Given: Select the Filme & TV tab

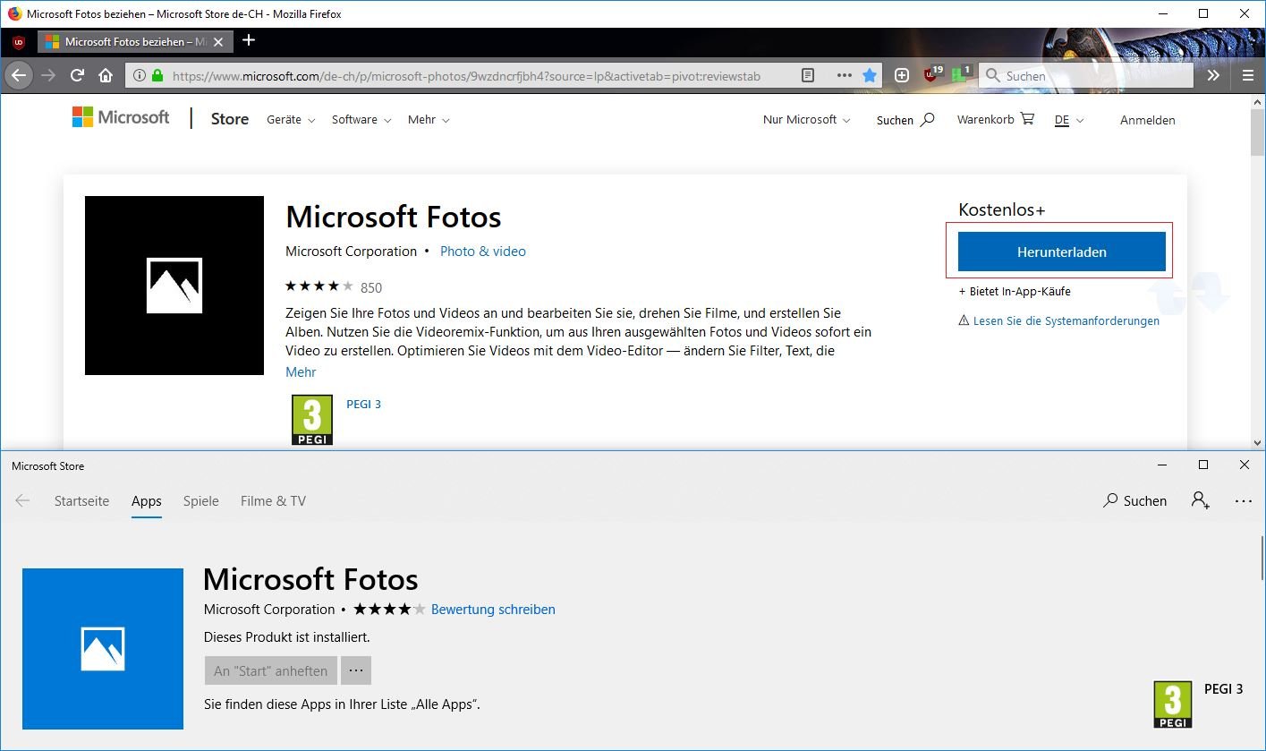Looking at the screenshot, I should tap(273, 501).
